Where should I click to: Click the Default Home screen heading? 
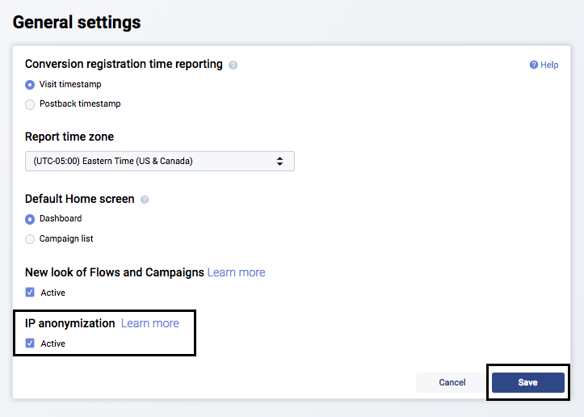80,199
